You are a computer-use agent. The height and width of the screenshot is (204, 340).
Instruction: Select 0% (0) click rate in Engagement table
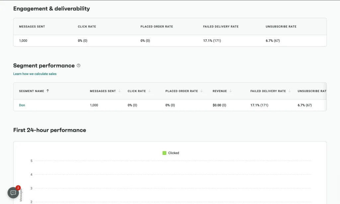point(83,41)
